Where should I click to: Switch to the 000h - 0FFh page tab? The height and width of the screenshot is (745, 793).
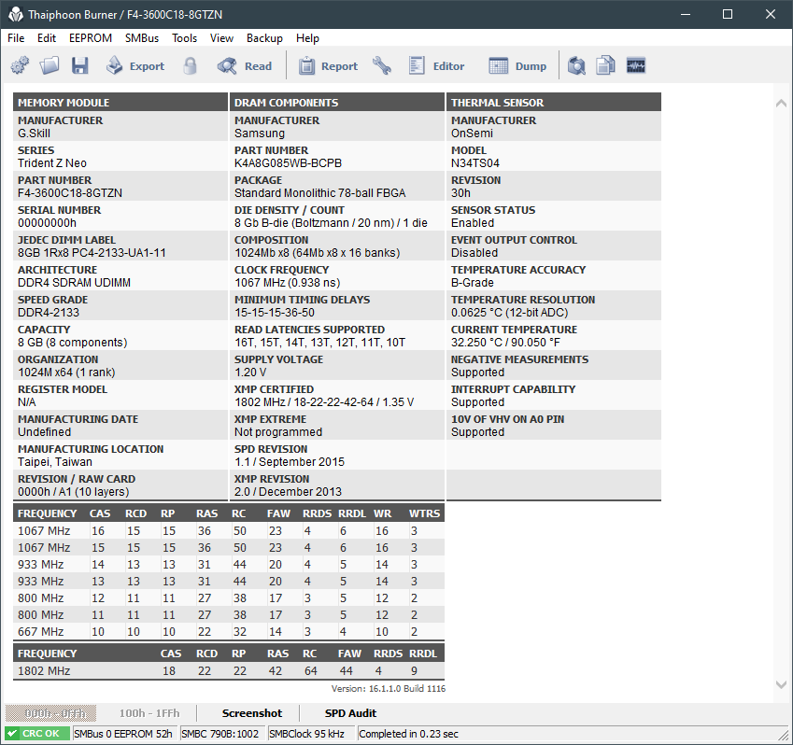(x=50, y=713)
